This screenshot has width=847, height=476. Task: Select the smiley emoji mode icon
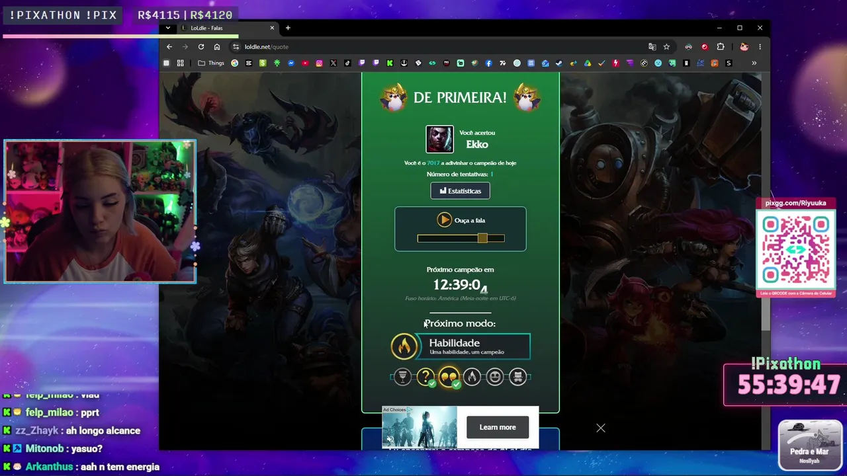coord(494,377)
